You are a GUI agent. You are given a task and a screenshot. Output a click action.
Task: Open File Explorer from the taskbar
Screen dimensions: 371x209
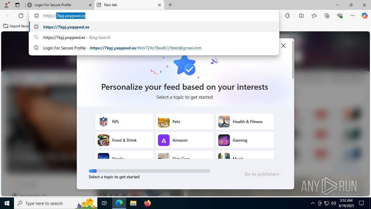(x=133, y=203)
